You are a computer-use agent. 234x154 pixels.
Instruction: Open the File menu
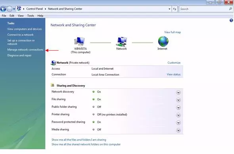(4, 16)
